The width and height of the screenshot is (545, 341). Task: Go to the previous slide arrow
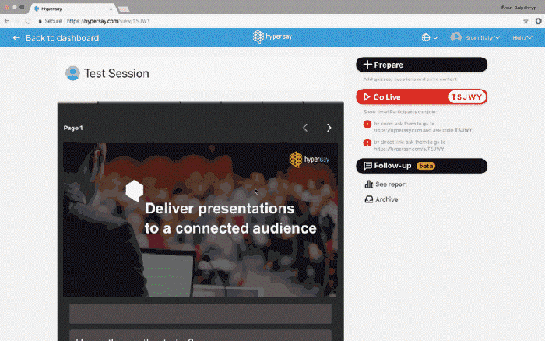[305, 128]
